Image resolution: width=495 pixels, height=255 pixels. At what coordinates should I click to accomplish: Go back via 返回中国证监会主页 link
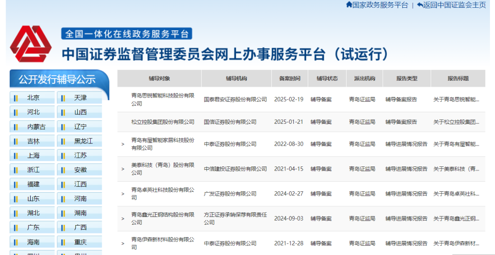tap(455, 5)
